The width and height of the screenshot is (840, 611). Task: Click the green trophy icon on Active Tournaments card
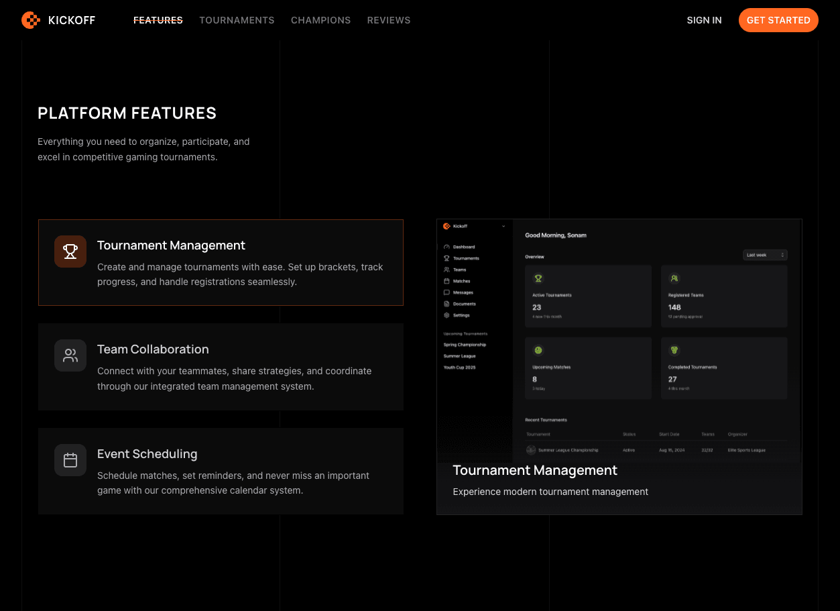point(538,278)
